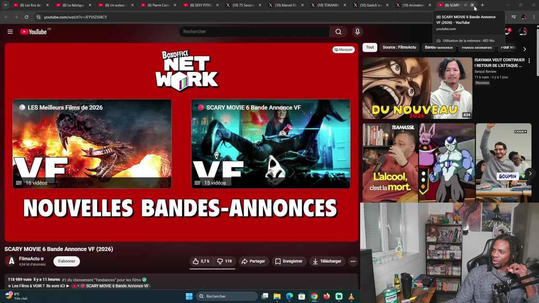539x303 pixels.
Task: Select Vidéos similaires filter chip
Action: [476, 47]
